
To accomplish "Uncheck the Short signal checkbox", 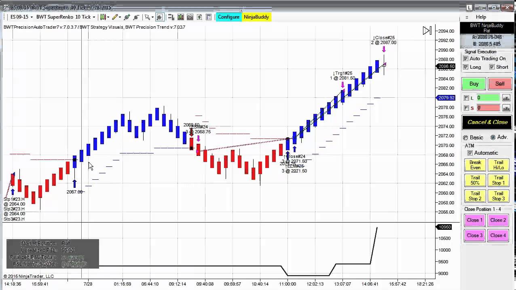I will point(492,67).
